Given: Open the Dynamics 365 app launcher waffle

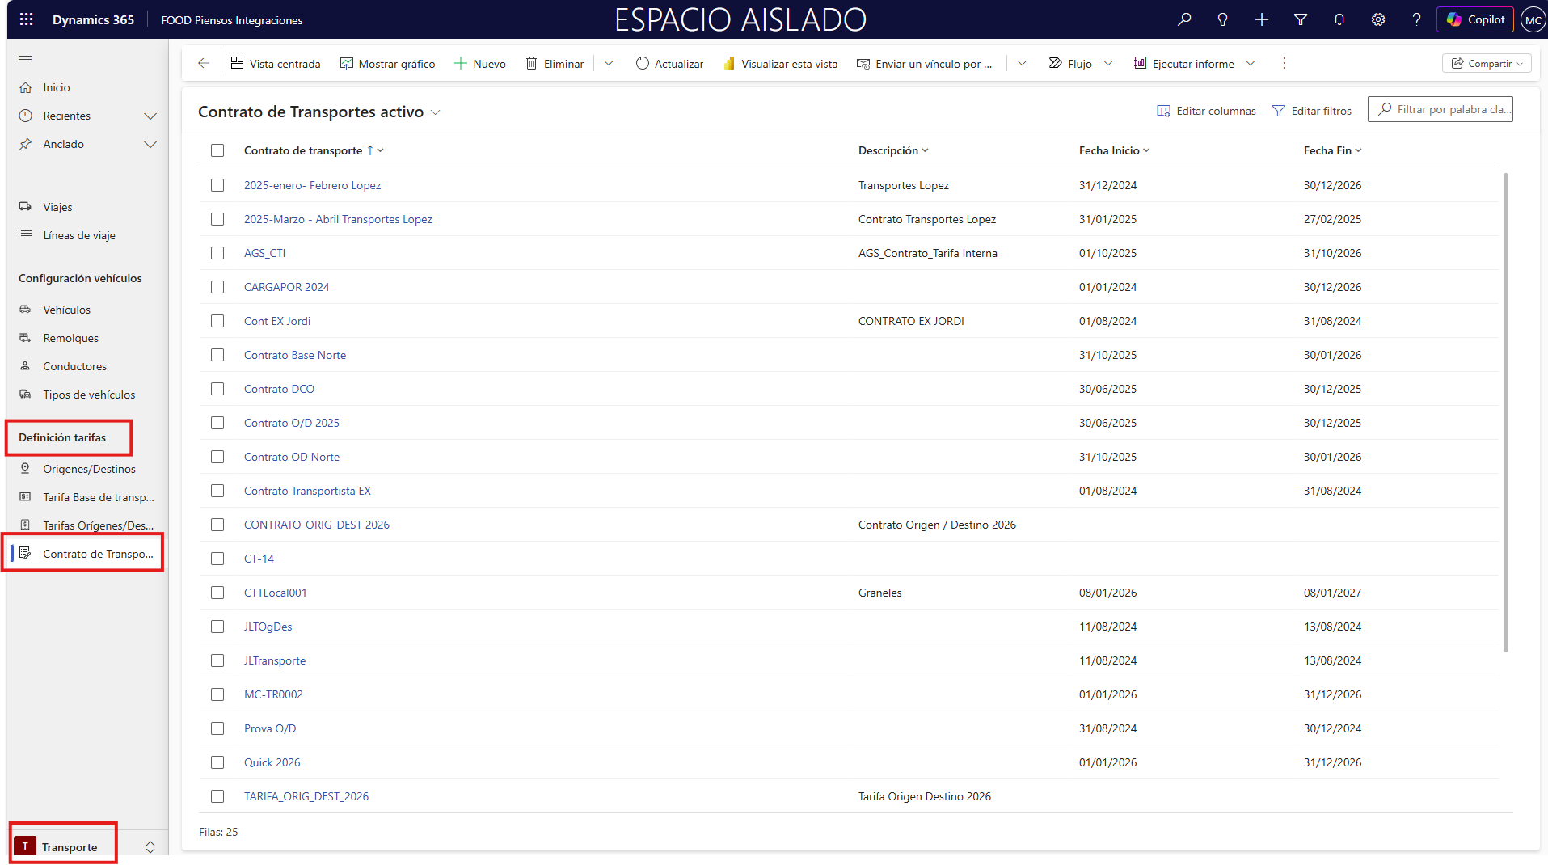Looking at the screenshot, I should 26,19.
